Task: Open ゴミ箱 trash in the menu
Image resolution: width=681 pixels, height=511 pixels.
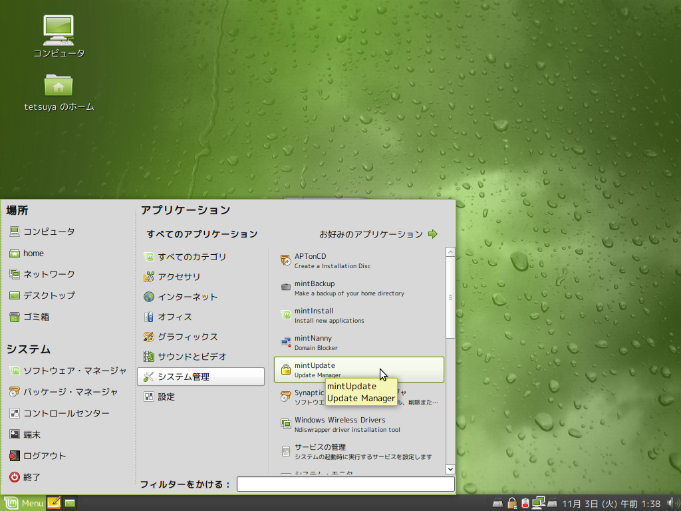Action: click(x=29, y=317)
